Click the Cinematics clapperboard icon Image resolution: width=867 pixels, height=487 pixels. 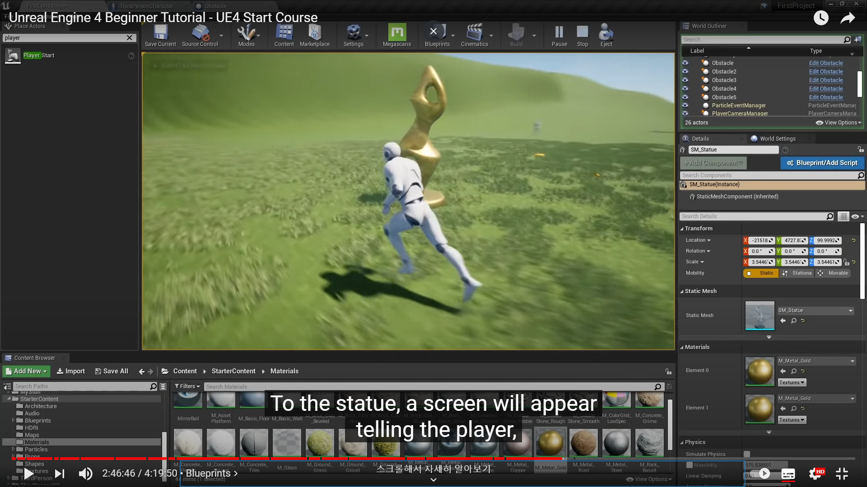tap(474, 33)
